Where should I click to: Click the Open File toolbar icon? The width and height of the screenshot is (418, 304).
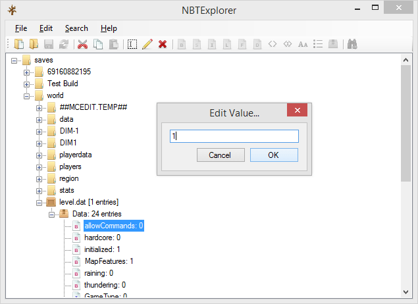tap(19, 44)
